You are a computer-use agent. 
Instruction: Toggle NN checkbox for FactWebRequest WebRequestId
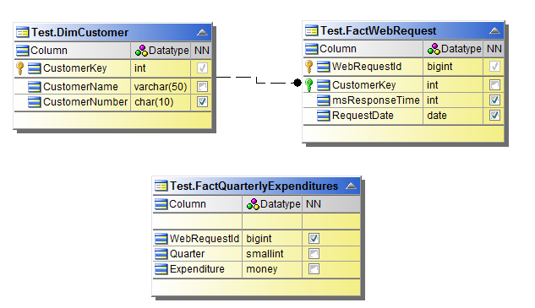[x=494, y=67]
